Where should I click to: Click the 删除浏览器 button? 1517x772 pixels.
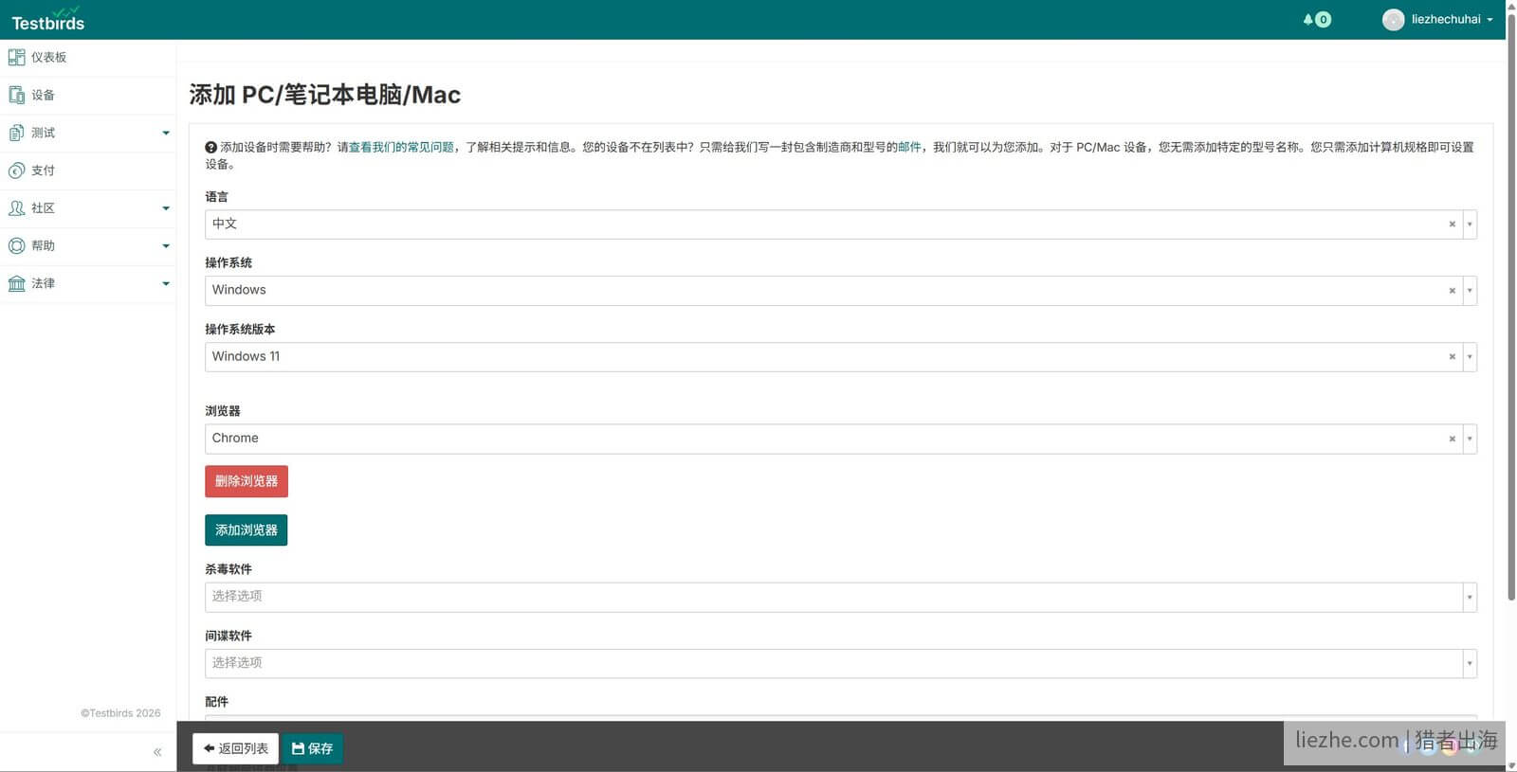pyautogui.click(x=247, y=481)
